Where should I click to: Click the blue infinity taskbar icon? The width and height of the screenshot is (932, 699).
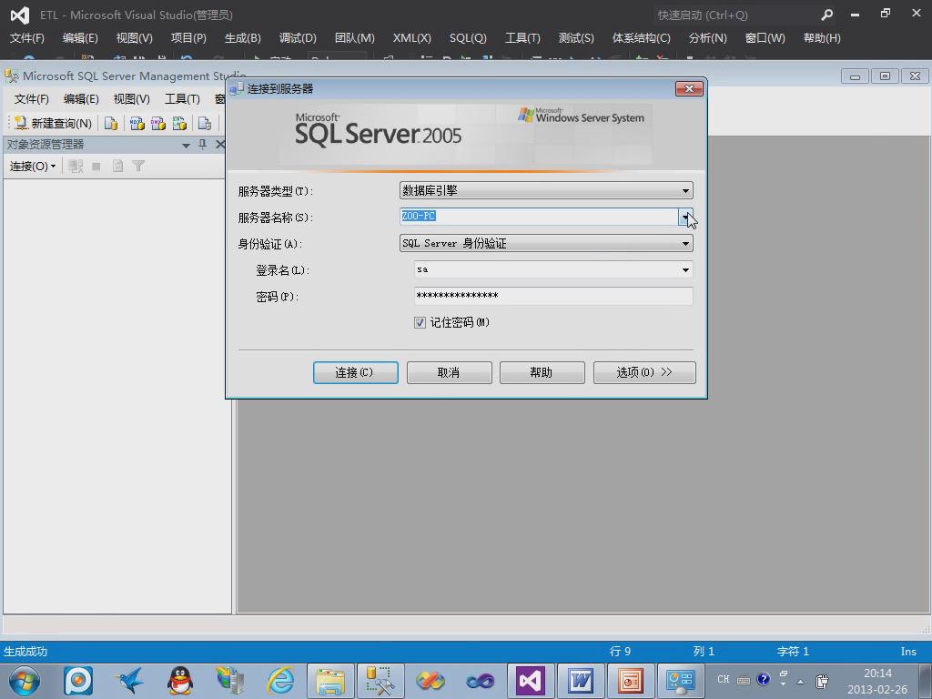[481, 681]
